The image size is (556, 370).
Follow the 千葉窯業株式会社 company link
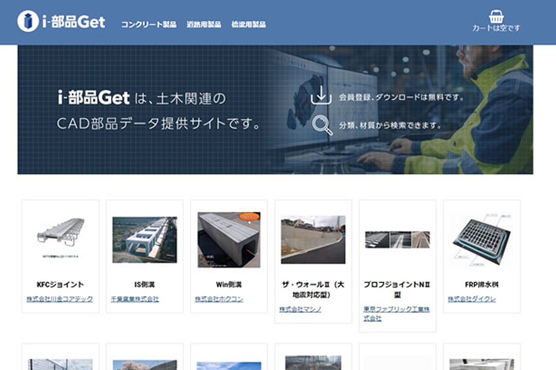(x=135, y=299)
